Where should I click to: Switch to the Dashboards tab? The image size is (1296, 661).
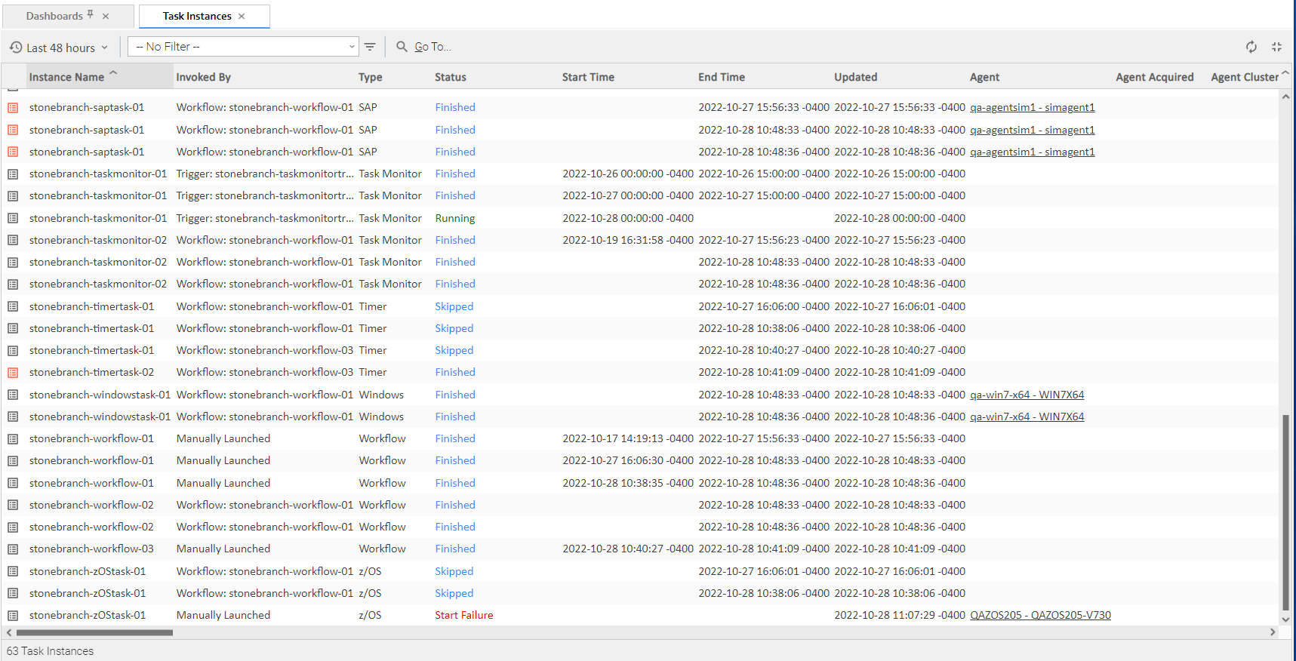pyautogui.click(x=54, y=16)
